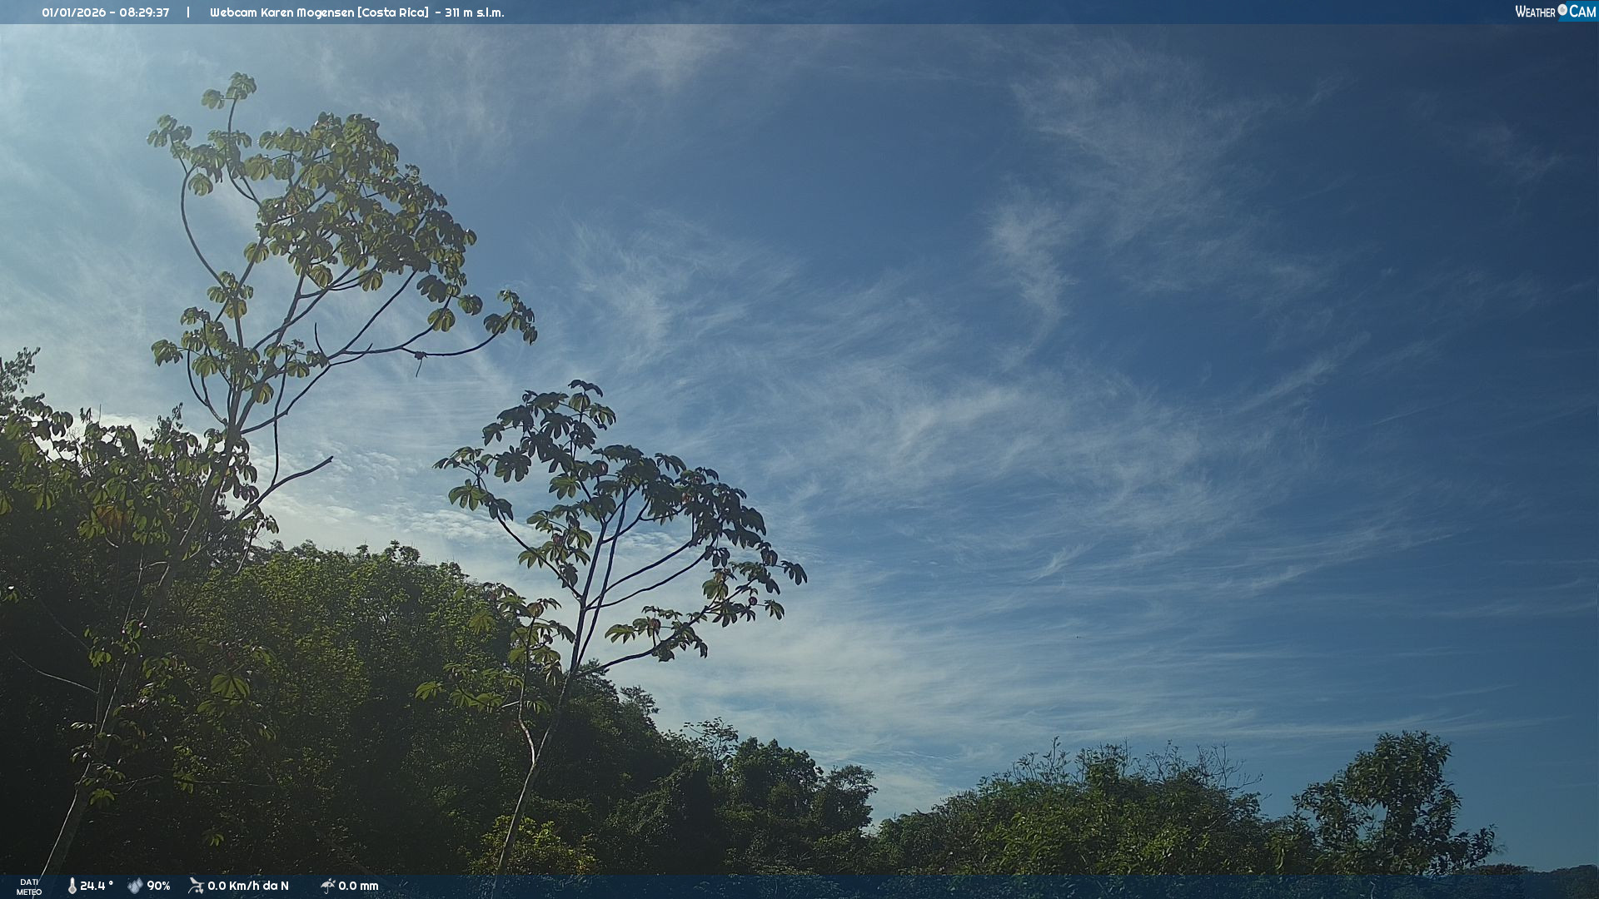
Task: Click the wind anemometer icon
Action: (x=196, y=886)
